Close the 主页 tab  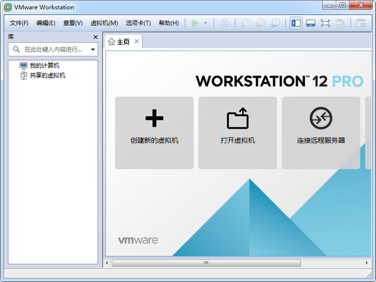(x=137, y=41)
